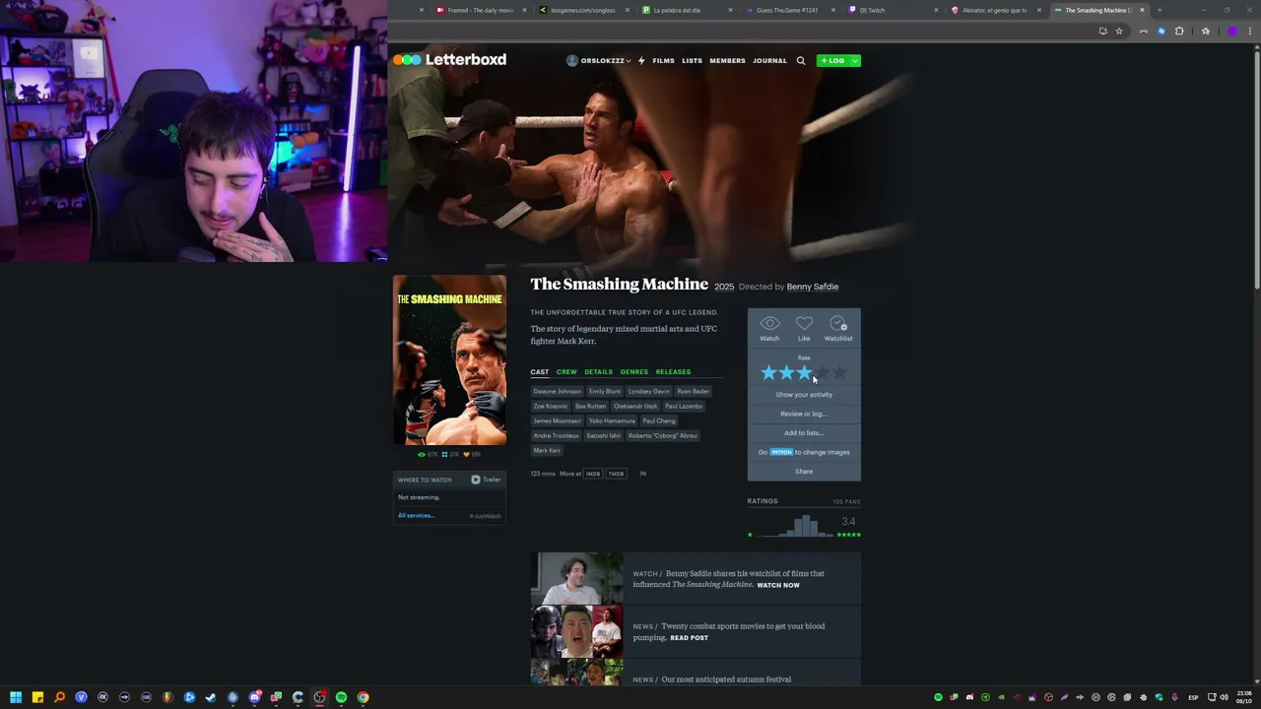Open the TMDB link button

point(616,474)
